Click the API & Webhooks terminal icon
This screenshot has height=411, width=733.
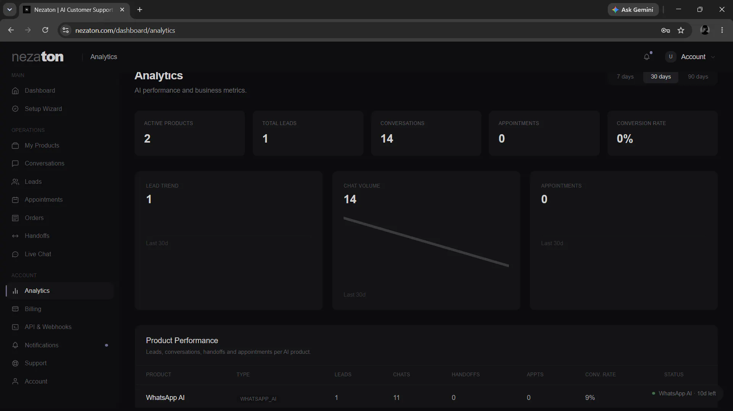[15, 327]
